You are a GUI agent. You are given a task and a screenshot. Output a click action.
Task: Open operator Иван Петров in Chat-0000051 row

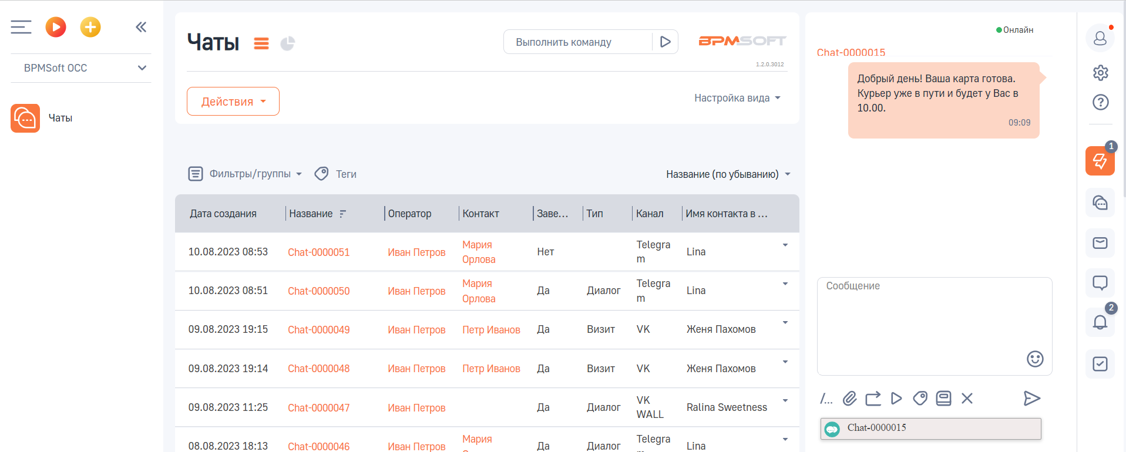pyautogui.click(x=416, y=252)
